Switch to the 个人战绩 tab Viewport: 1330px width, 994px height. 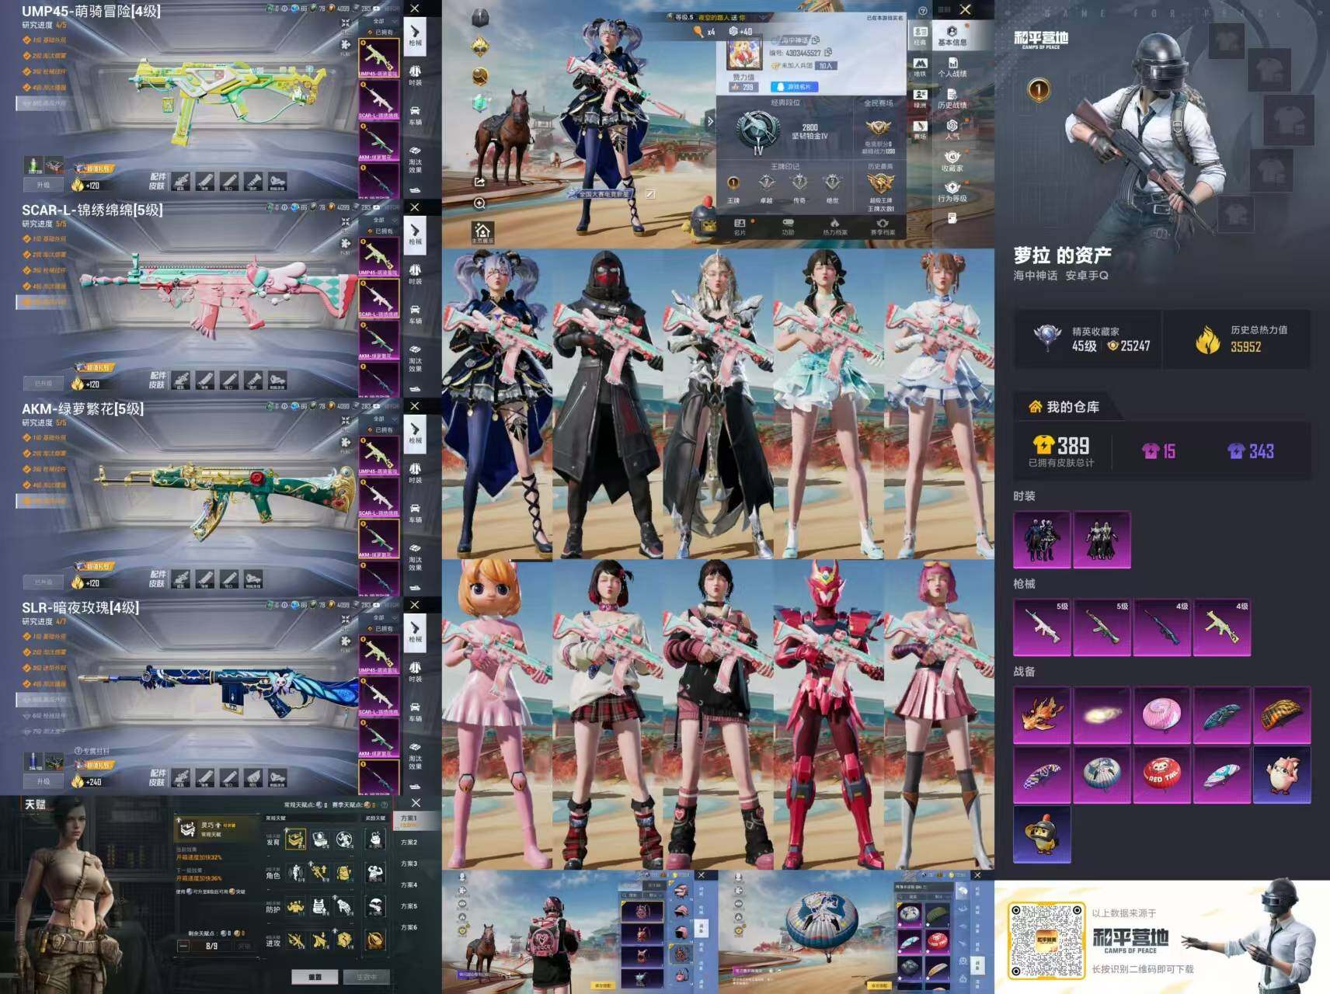tap(952, 67)
